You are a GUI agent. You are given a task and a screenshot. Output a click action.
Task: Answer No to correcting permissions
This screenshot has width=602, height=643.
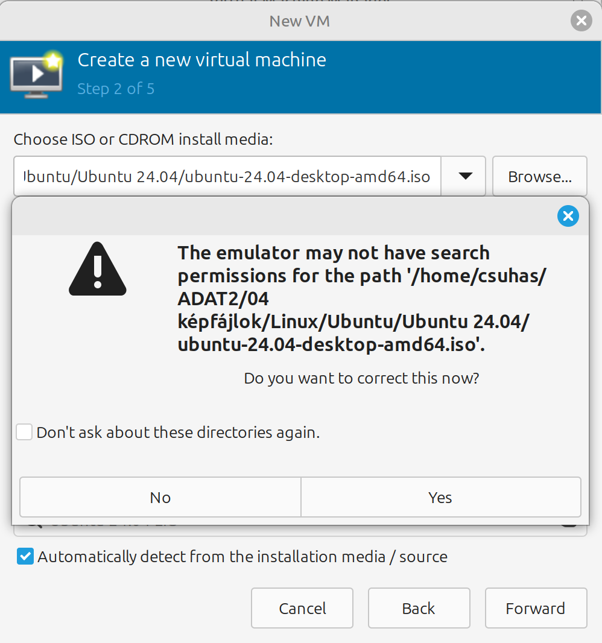tap(160, 497)
